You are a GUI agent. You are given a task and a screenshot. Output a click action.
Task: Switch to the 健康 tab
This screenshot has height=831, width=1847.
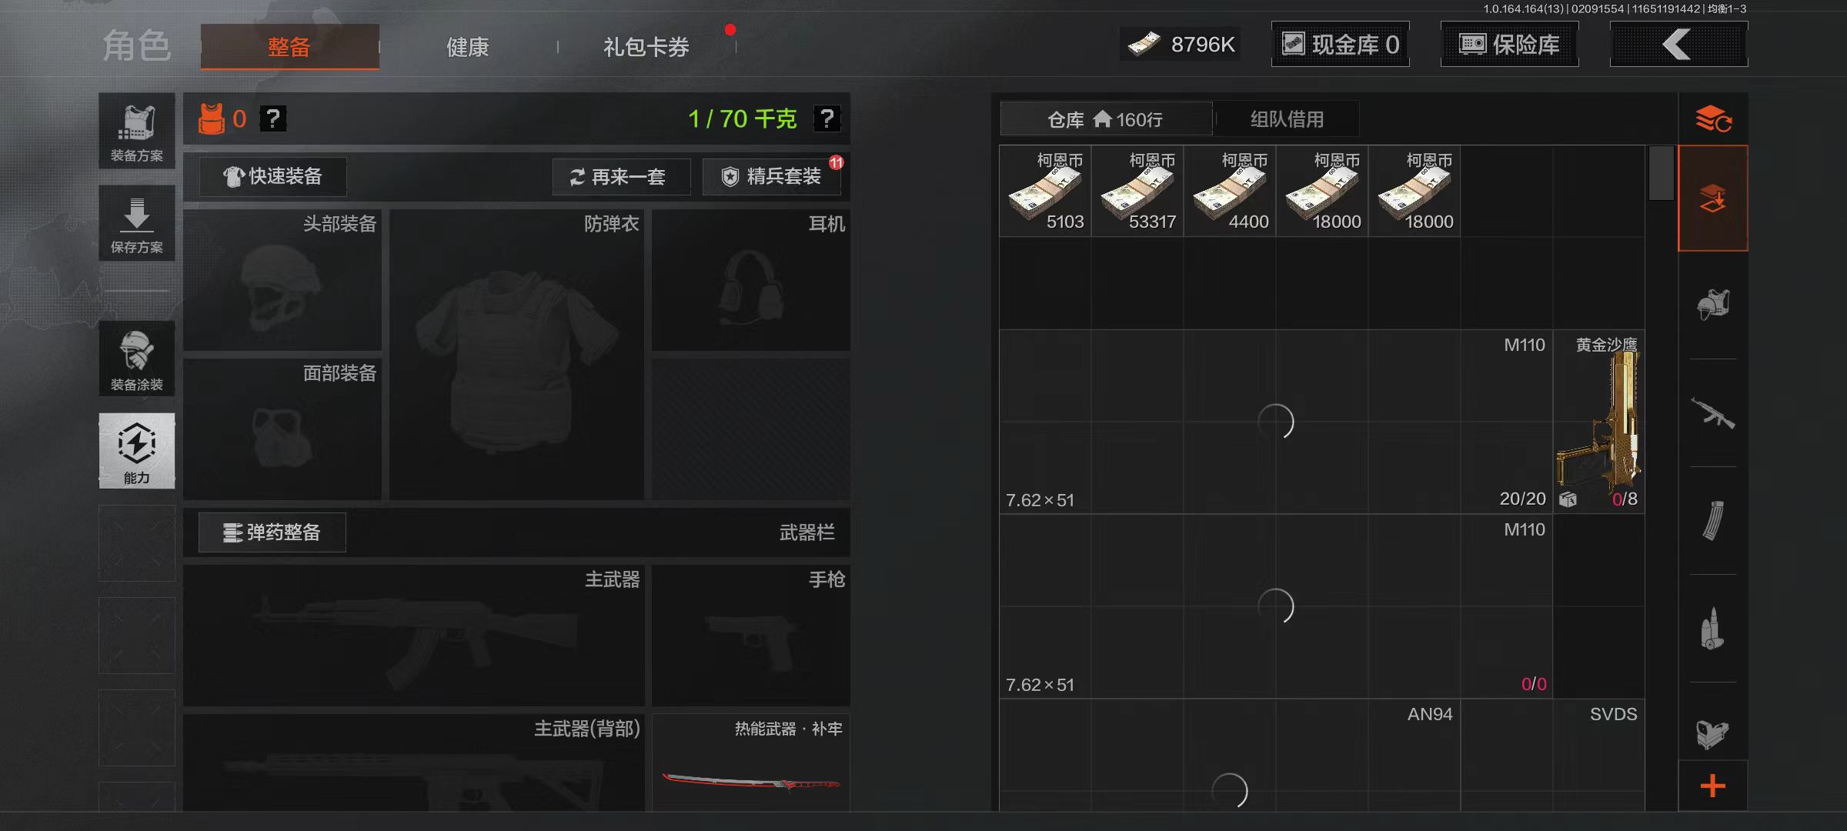coord(468,47)
